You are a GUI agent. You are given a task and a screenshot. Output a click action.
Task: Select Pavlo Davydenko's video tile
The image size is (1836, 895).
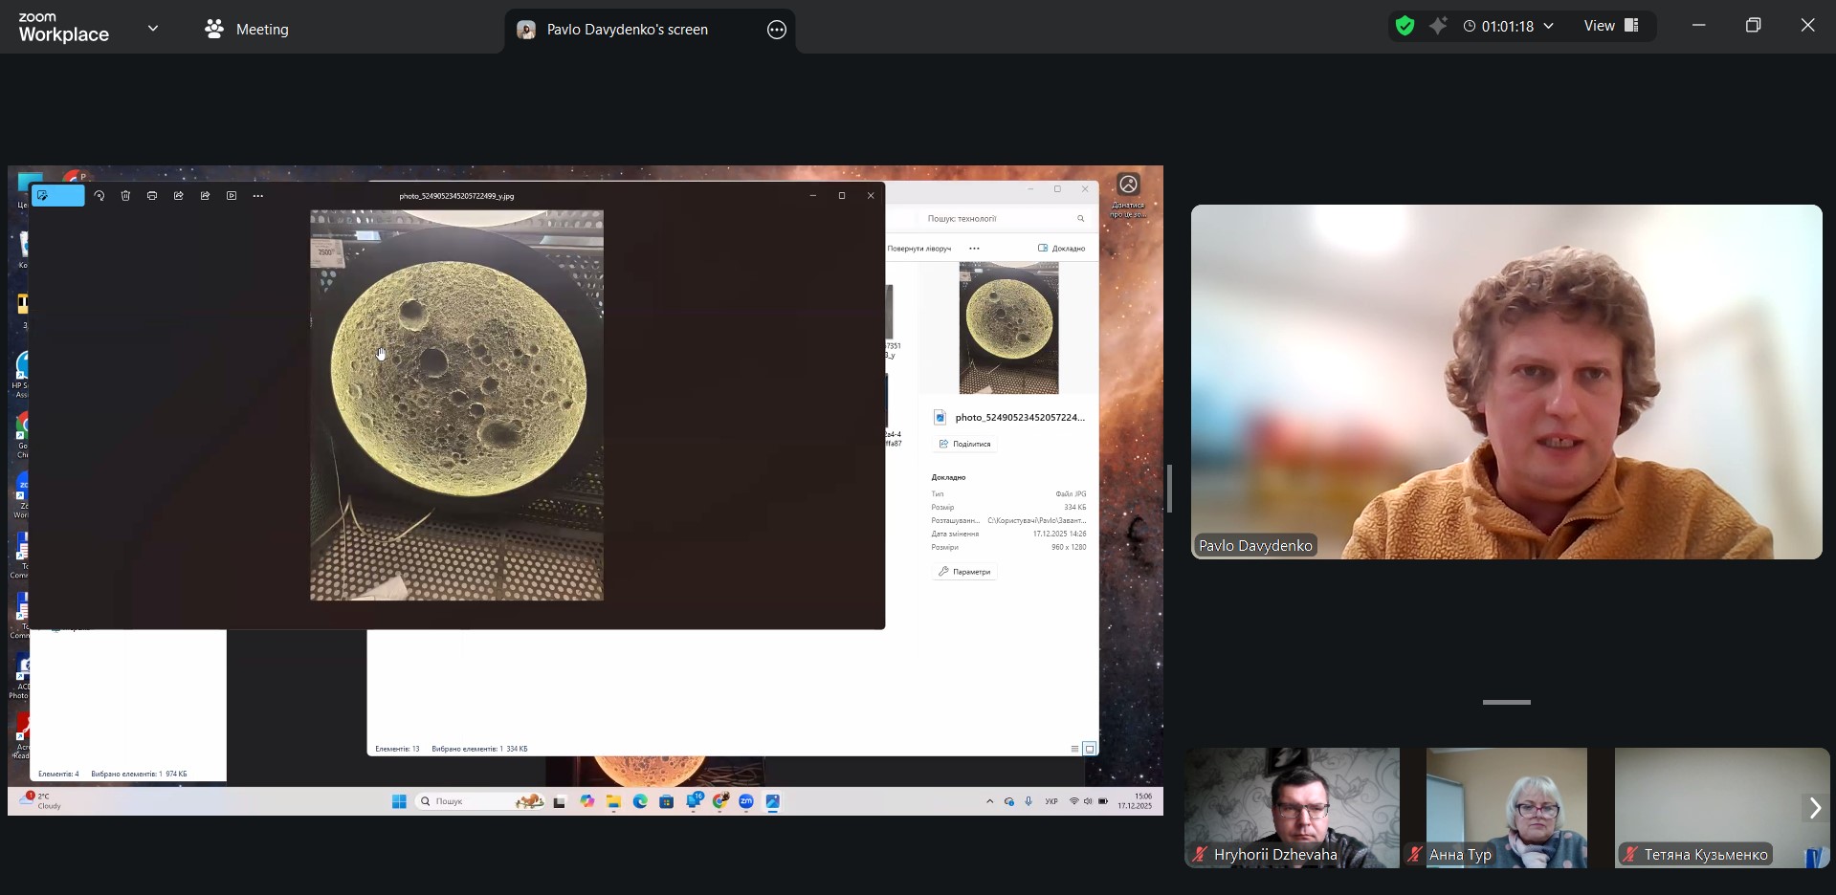coord(1506,382)
